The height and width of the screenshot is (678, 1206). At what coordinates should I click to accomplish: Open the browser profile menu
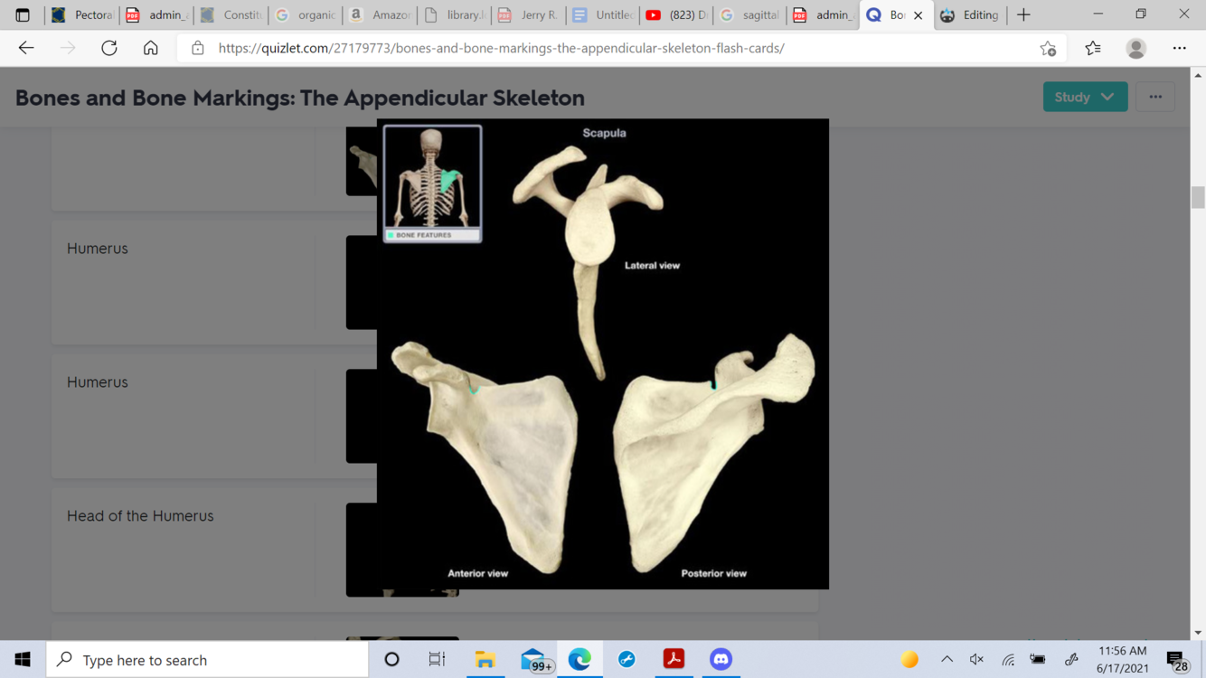click(x=1136, y=48)
